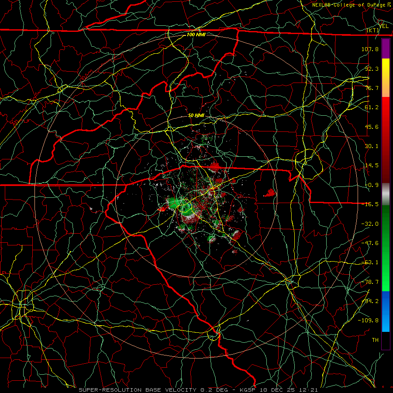The image size is (393, 393).
Task: Click the 50 NMI range ring label
Action: tap(196, 116)
